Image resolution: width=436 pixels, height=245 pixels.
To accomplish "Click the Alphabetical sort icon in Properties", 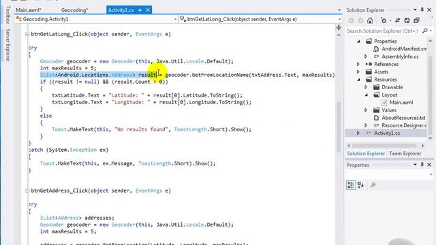I will click(360, 185).
